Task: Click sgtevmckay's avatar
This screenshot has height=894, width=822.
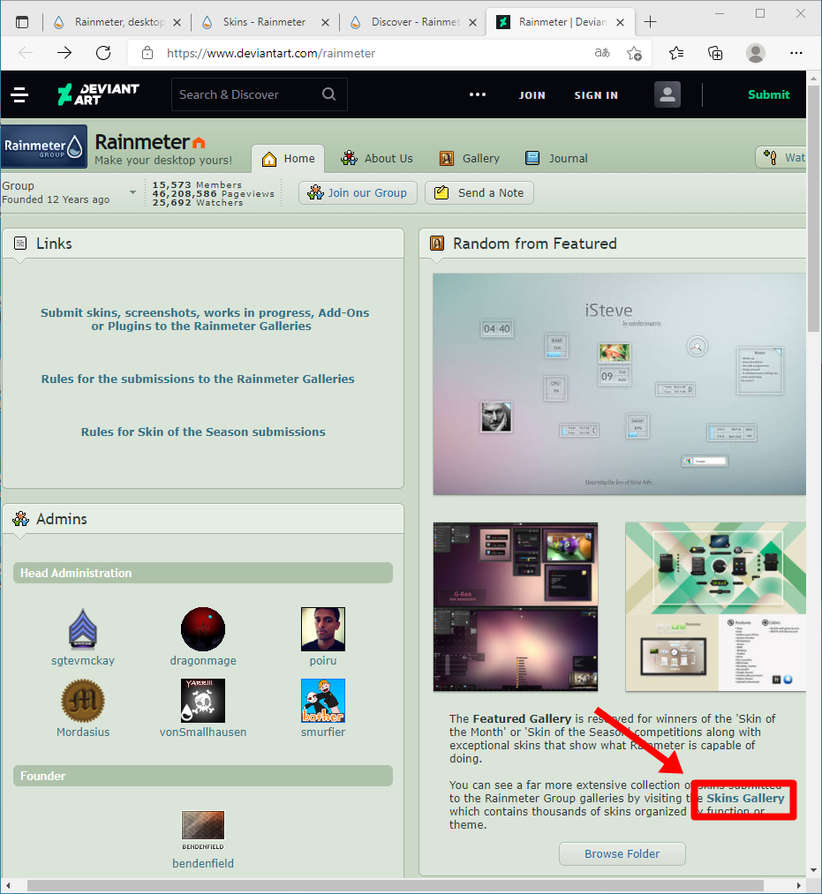Action: tap(83, 629)
